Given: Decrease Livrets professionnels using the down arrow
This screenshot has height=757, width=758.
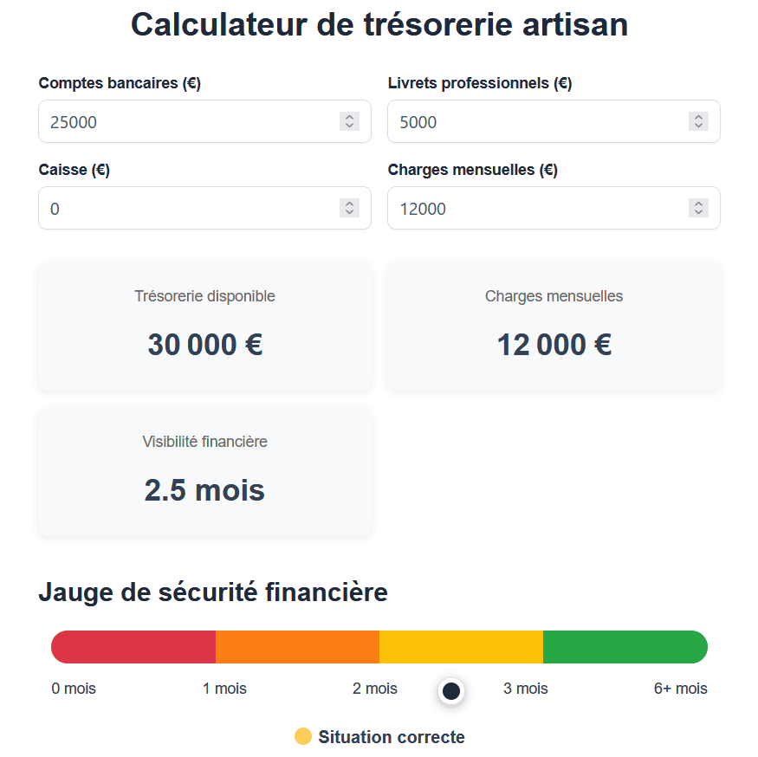Looking at the screenshot, I should (698, 126).
